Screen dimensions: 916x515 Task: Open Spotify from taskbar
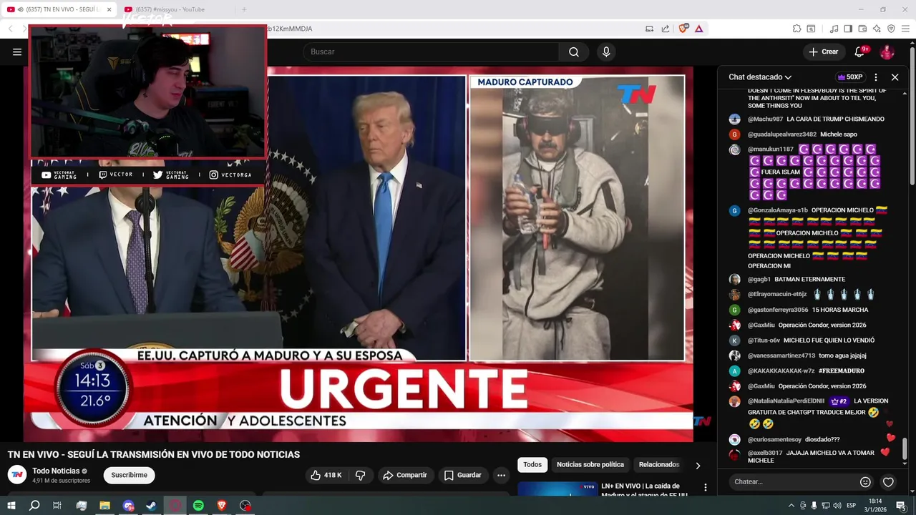coord(198,506)
